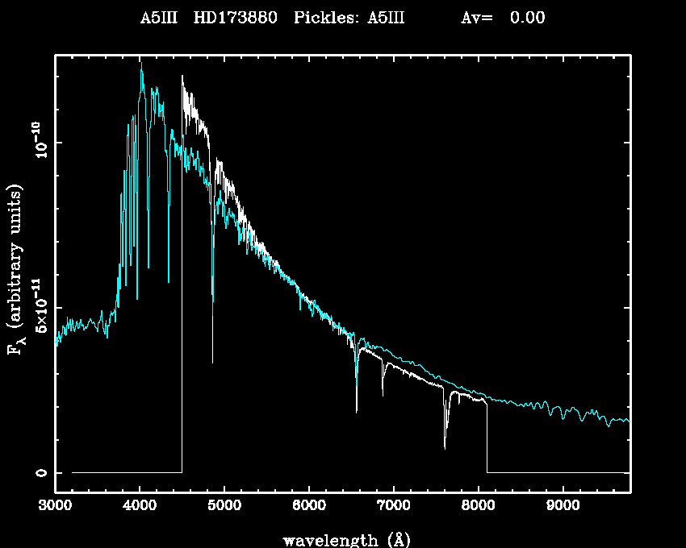686x548 pixels.
Task: Click the 5000 x-axis tick label
Action: coord(224,506)
